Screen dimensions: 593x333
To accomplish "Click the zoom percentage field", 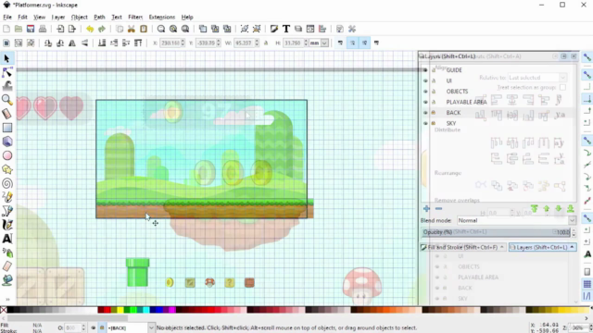I will point(577,327).
